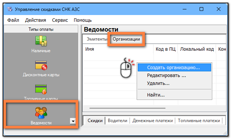Click the application percent icon in title bar
231x139 pixels.
pyautogui.click(x=10, y=9)
